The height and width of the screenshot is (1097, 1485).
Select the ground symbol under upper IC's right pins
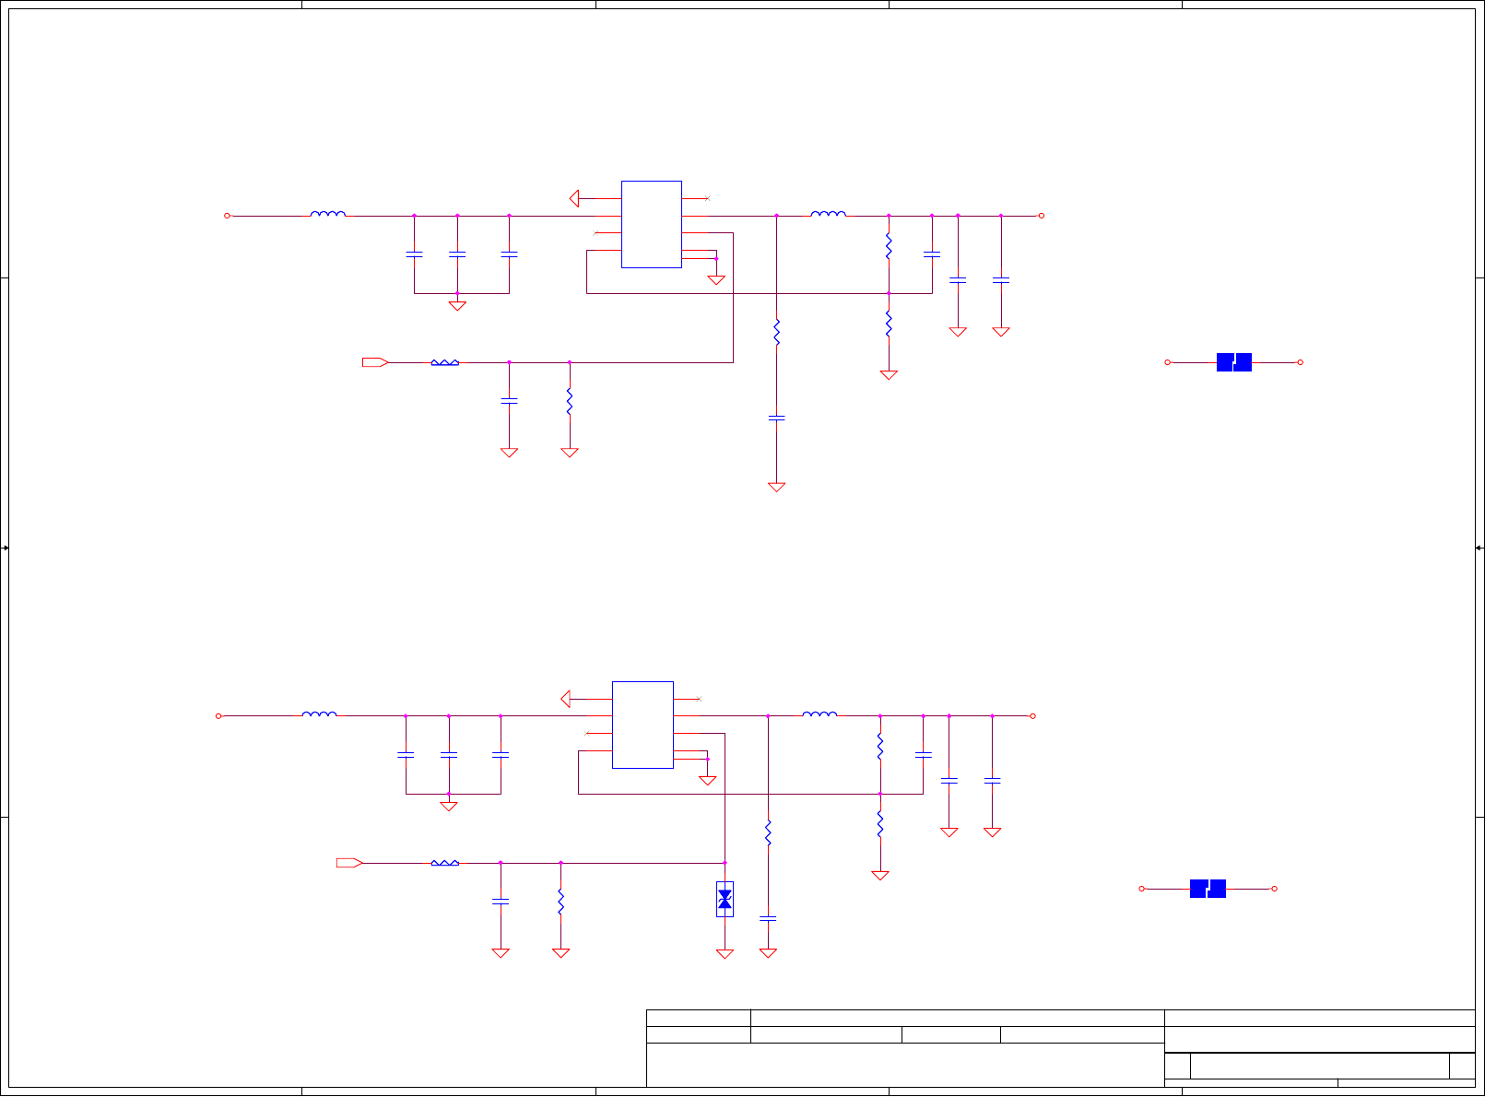(716, 280)
